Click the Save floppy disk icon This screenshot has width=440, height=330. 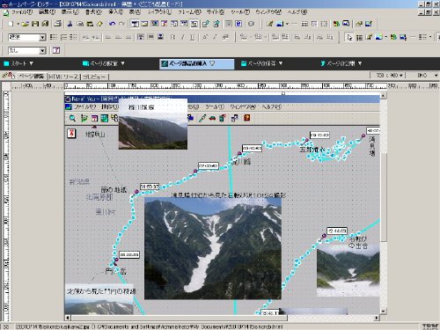coord(35,24)
